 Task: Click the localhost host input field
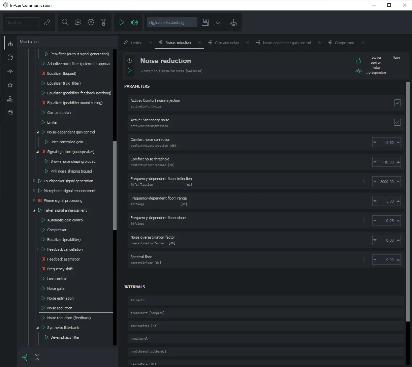click(23, 23)
